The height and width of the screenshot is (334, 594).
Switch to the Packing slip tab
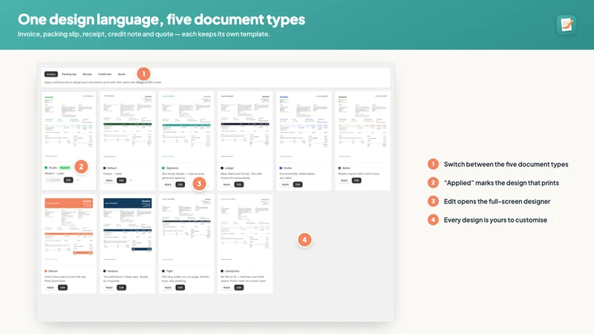69,74
